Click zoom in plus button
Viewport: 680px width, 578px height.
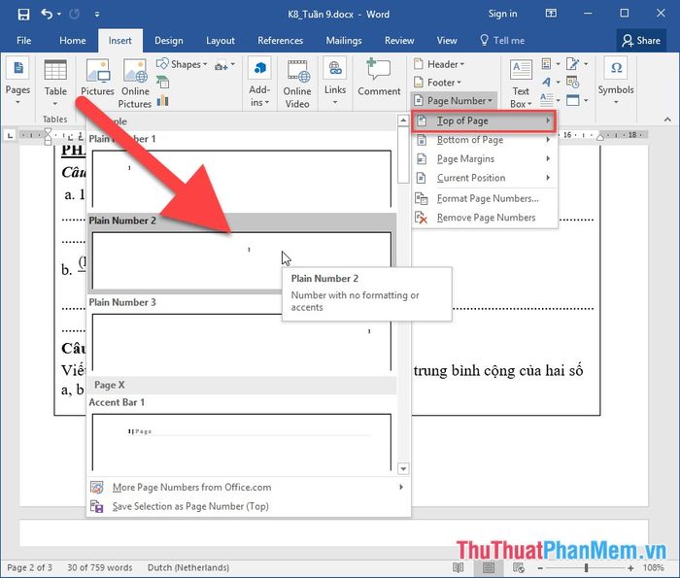tap(630, 567)
